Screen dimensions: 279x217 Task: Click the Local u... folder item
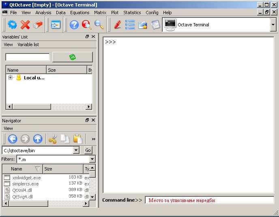[x=34, y=78]
